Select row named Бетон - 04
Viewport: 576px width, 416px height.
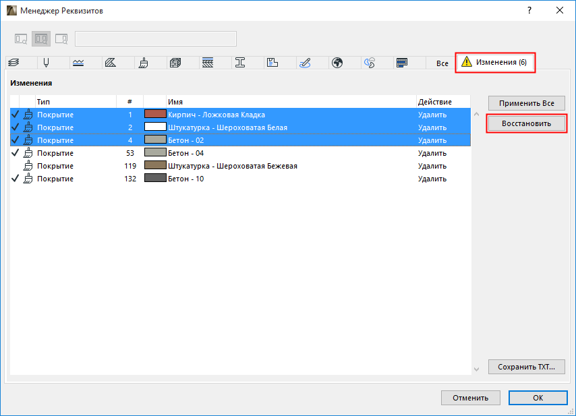(240, 153)
